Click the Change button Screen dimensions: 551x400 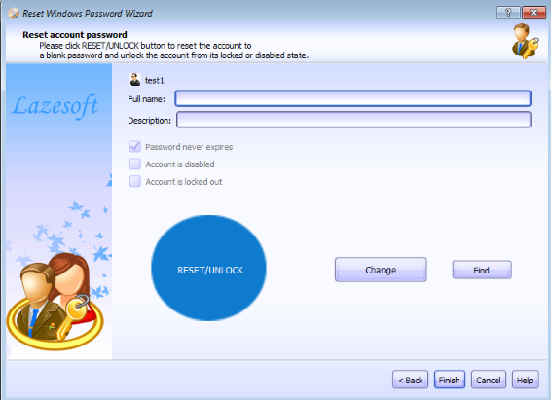(x=381, y=270)
